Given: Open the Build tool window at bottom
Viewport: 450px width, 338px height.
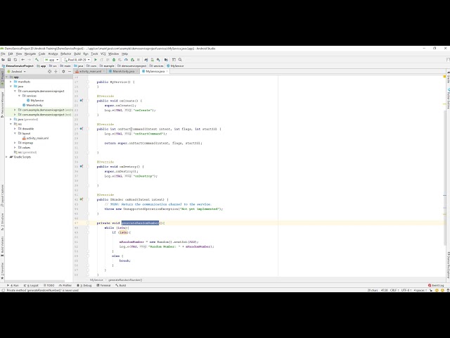Looking at the screenshot, I should tap(121, 285).
